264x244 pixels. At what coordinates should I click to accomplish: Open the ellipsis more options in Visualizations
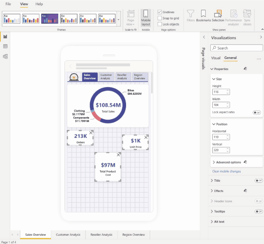click(x=259, y=59)
